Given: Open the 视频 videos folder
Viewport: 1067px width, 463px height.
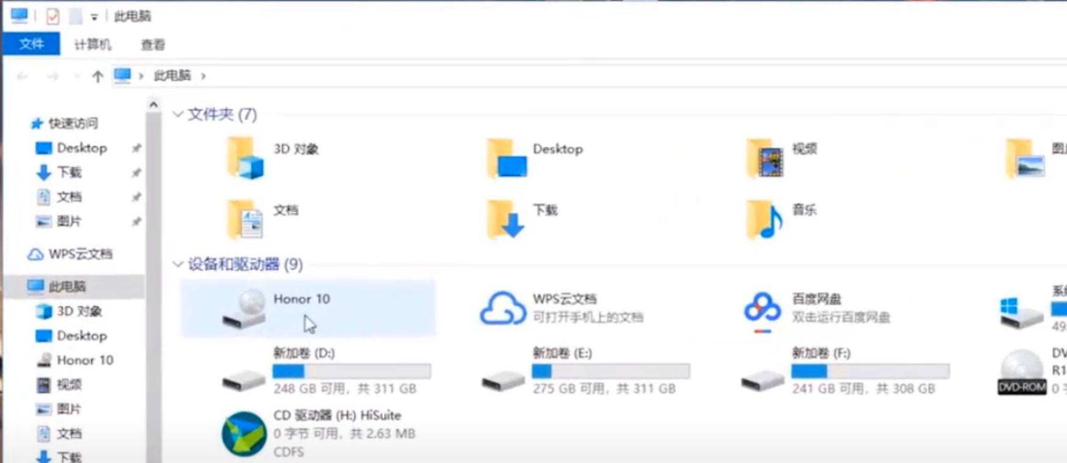Looking at the screenshot, I should pyautogui.click(x=764, y=158).
